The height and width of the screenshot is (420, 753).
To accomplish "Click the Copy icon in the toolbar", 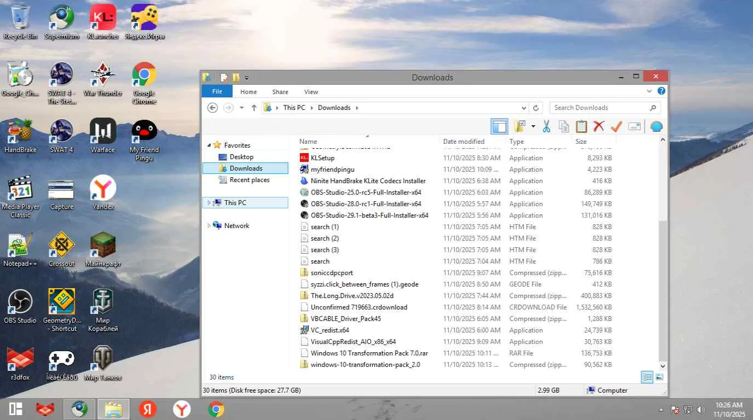I will 564,126.
